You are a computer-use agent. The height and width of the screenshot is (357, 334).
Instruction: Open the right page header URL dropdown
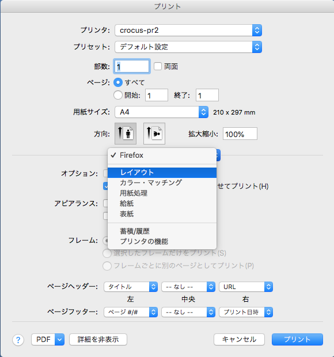246,287
